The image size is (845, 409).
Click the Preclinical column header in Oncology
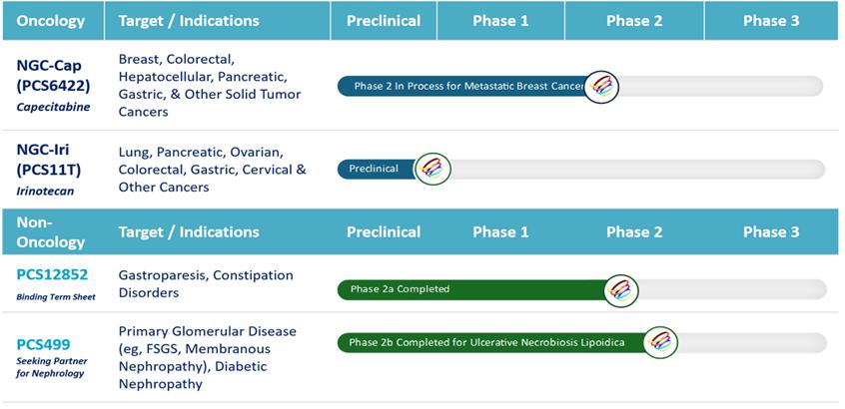[x=383, y=21]
